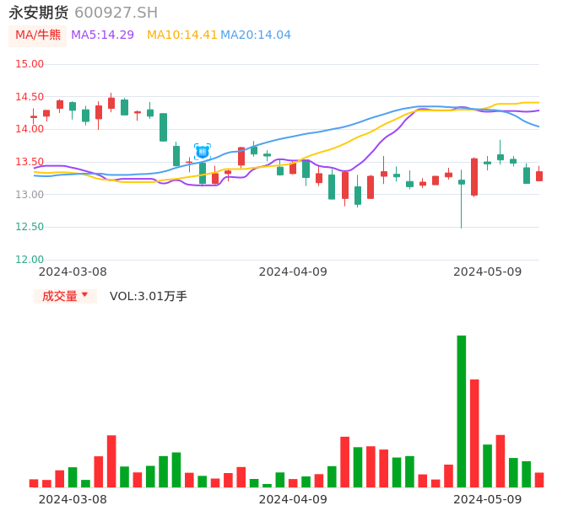
Task: Click the 2024-03-08 date on price chart
Action: [x=73, y=272]
